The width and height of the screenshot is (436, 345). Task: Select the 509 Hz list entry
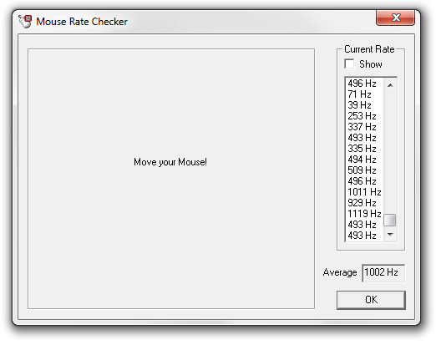tap(364, 170)
